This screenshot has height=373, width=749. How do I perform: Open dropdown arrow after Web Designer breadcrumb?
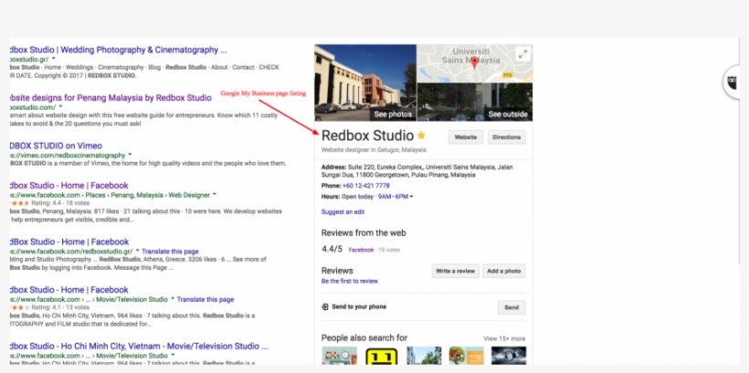coord(215,194)
